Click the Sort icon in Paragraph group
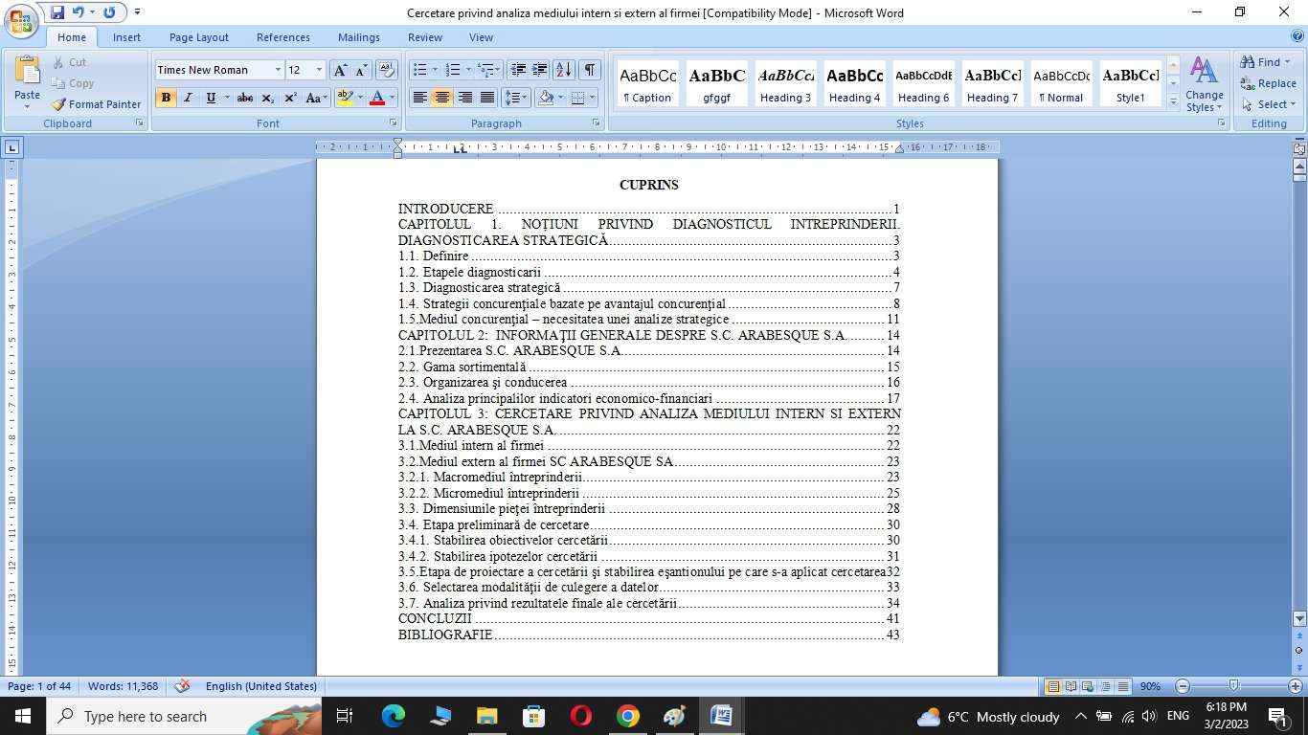This screenshot has width=1308, height=735. 564,70
